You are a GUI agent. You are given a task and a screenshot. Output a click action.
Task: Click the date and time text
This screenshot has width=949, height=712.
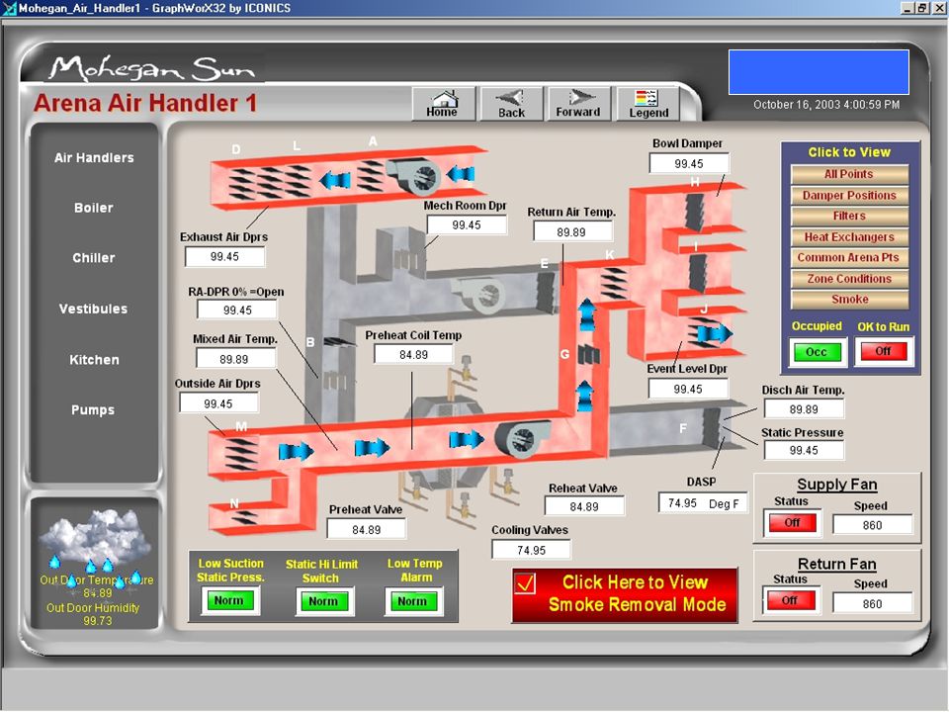[826, 104]
